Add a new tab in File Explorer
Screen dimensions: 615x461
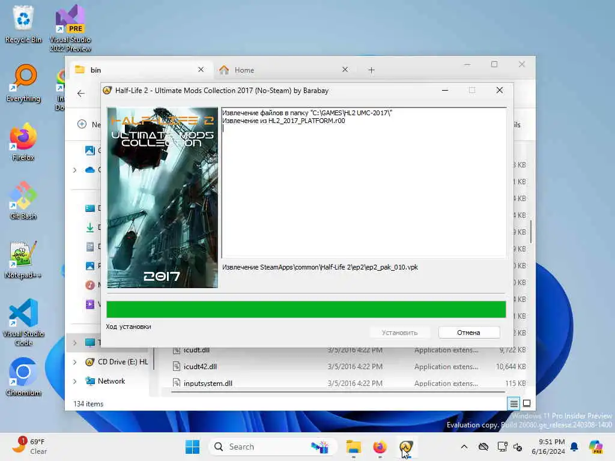coord(371,70)
